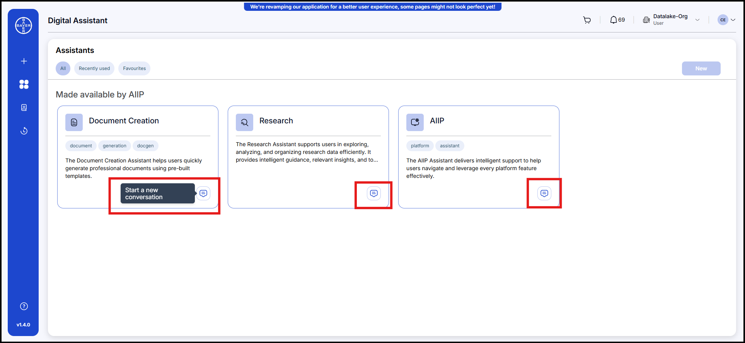Click the Research Assistant description text
Screen dimensions: 745x343
[x=307, y=152]
